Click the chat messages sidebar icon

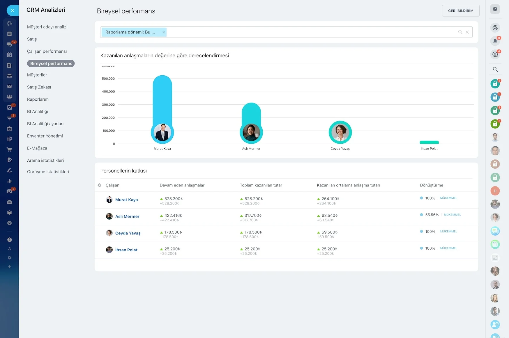pos(9,44)
